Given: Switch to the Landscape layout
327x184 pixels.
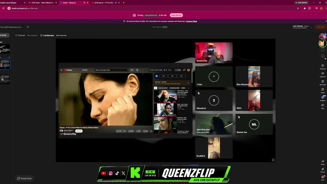Looking at the screenshot, I should 47,35.
